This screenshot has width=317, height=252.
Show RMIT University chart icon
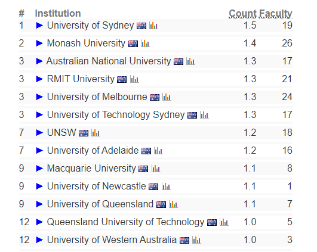click(x=134, y=79)
